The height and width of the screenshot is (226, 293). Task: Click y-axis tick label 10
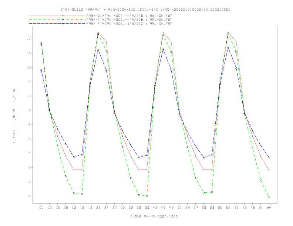[28, 67]
